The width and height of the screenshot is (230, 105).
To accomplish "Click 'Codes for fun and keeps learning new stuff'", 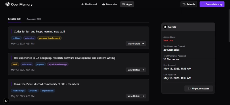I will (39, 32).
